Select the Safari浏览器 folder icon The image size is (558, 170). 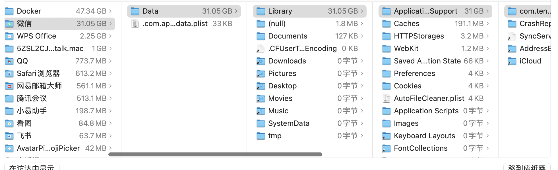pos(9,73)
